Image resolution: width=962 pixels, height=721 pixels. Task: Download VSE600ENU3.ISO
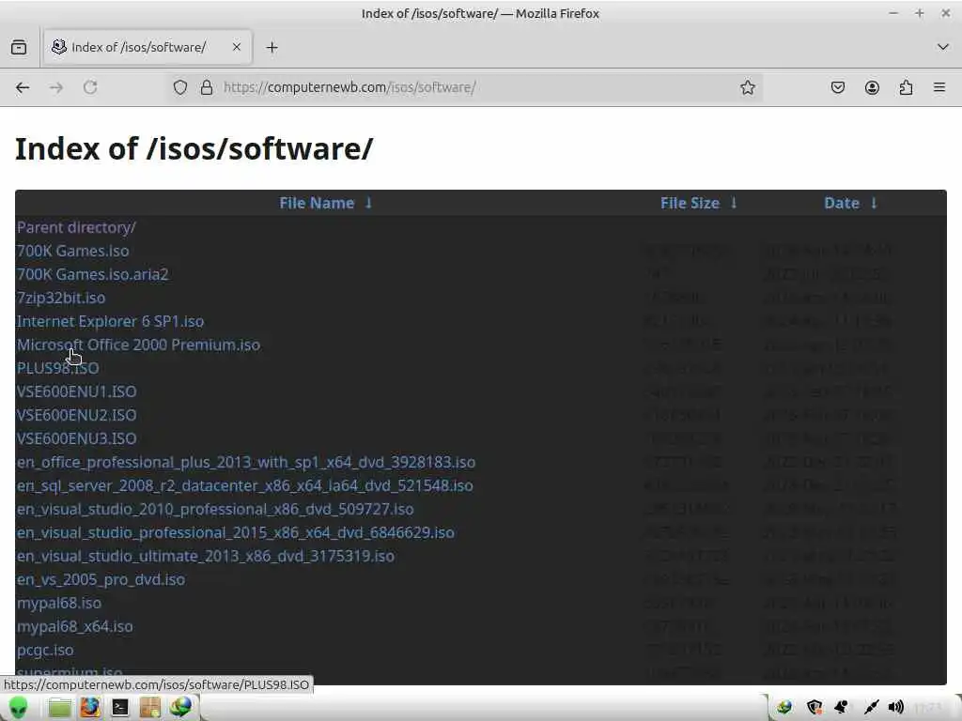(77, 438)
